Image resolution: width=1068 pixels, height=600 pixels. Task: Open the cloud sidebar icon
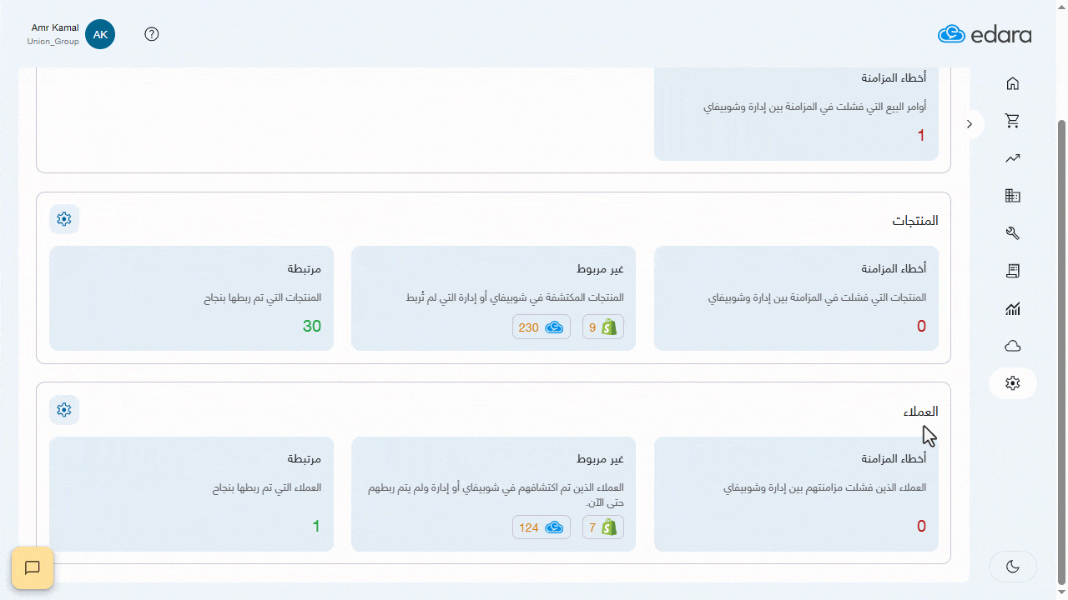pos(1013,346)
